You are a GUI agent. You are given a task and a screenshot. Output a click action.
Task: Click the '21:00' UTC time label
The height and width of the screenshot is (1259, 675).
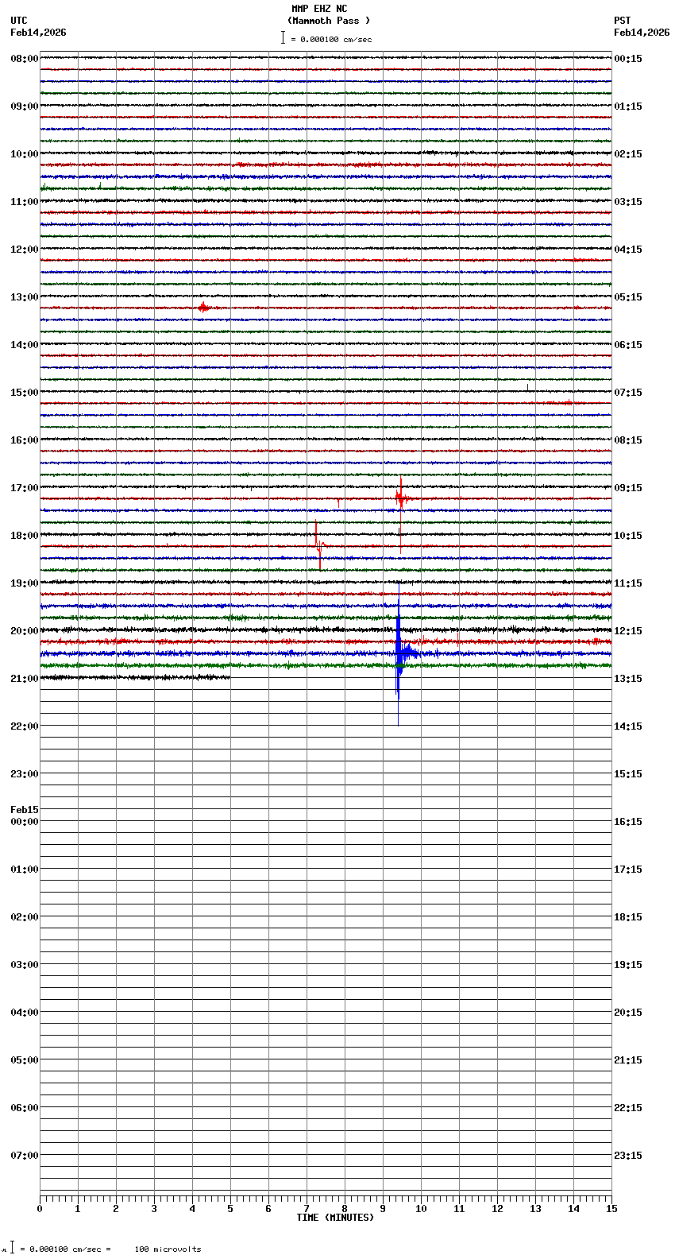(25, 679)
